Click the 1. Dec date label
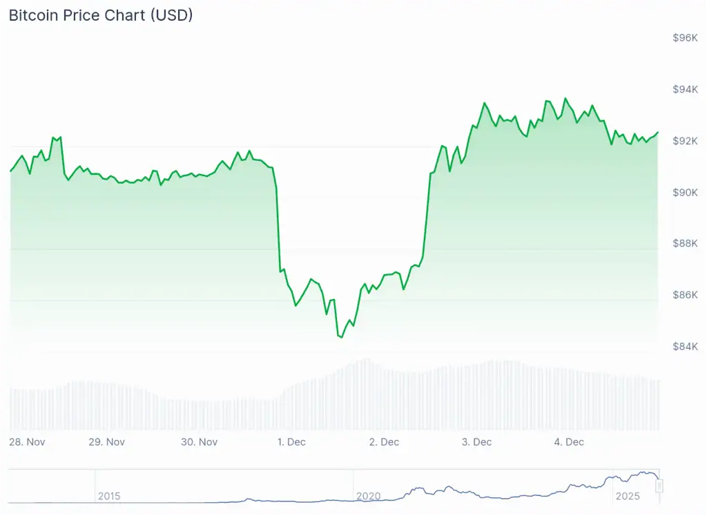The width and height of the screenshot is (707, 516). tap(291, 442)
